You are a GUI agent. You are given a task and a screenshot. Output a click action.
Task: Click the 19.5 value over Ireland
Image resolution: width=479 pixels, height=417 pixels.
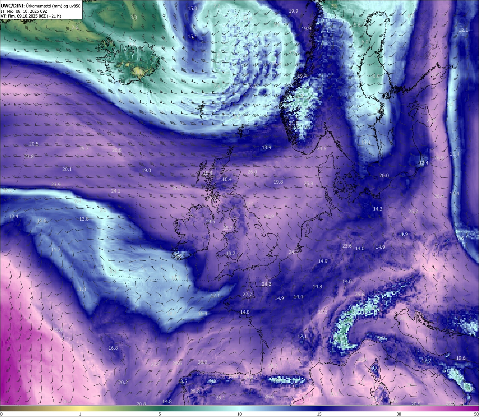(210, 222)
